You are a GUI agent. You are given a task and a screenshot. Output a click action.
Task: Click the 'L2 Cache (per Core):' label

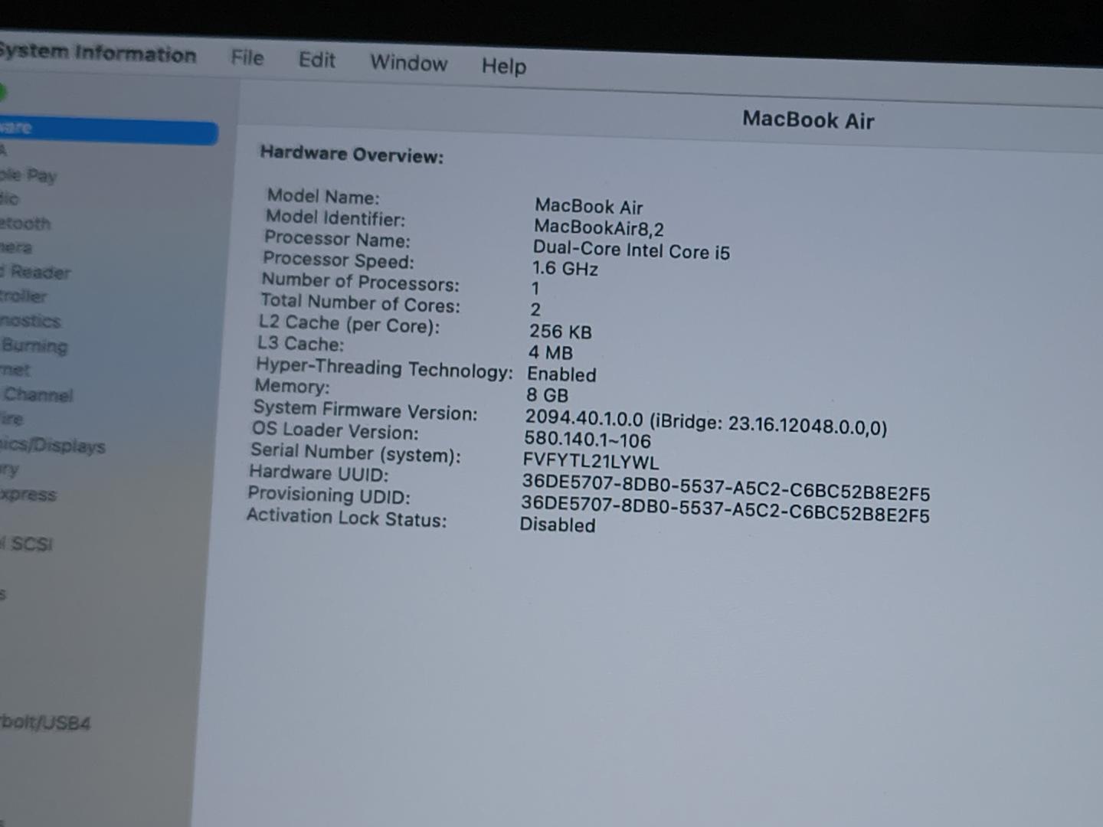click(x=349, y=325)
